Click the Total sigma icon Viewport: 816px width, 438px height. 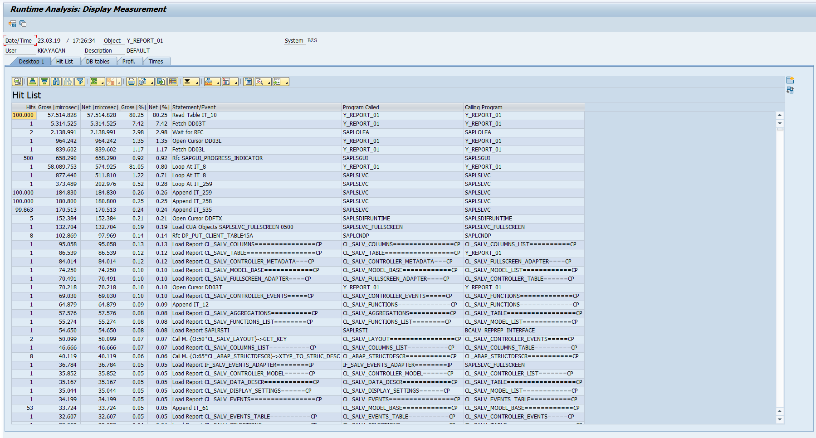click(x=94, y=82)
